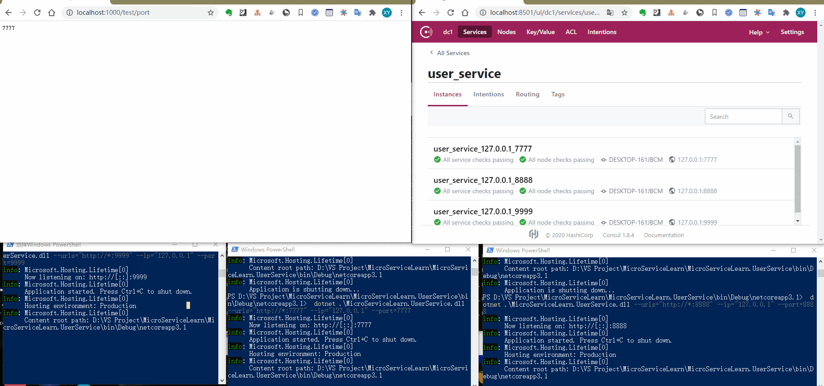Open the ACL nav item
The height and width of the screenshot is (386, 824).
(571, 32)
